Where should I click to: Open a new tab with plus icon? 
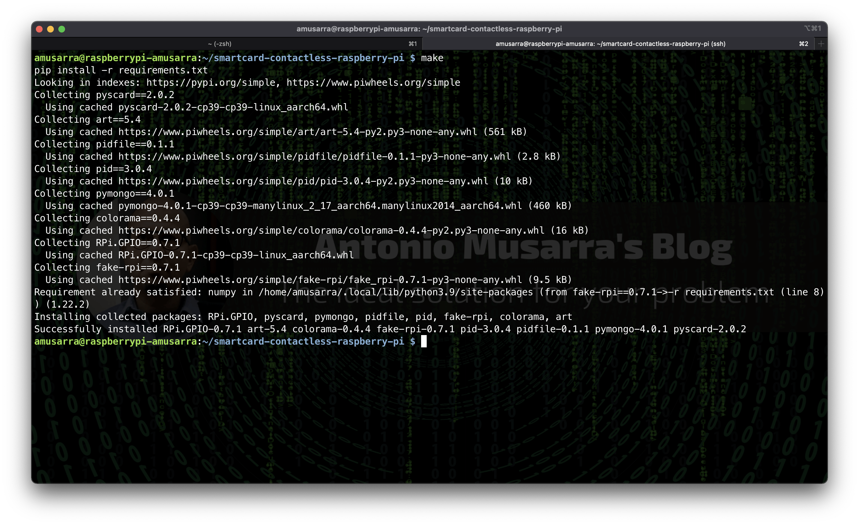(x=821, y=43)
